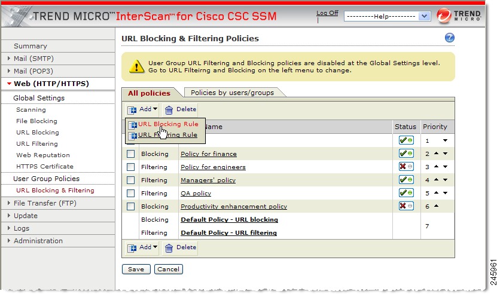Click Log Off link
The height and width of the screenshot is (294, 500).
tap(327, 13)
